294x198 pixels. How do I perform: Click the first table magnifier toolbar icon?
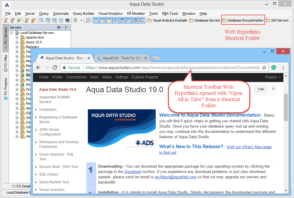(41, 20)
